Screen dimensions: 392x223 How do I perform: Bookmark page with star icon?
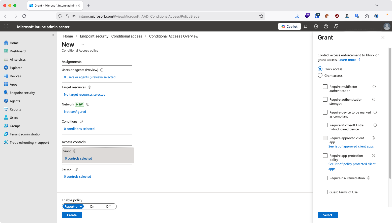click(x=261, y=16)
